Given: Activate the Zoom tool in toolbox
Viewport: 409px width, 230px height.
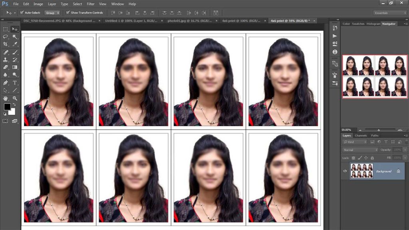Looking at the screenshot, I should pos(15,98).
